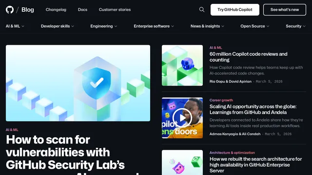Open the Copilot code reviews thumbnail
Viewport: 312px width, 175px height.
(x=182, y=65)
